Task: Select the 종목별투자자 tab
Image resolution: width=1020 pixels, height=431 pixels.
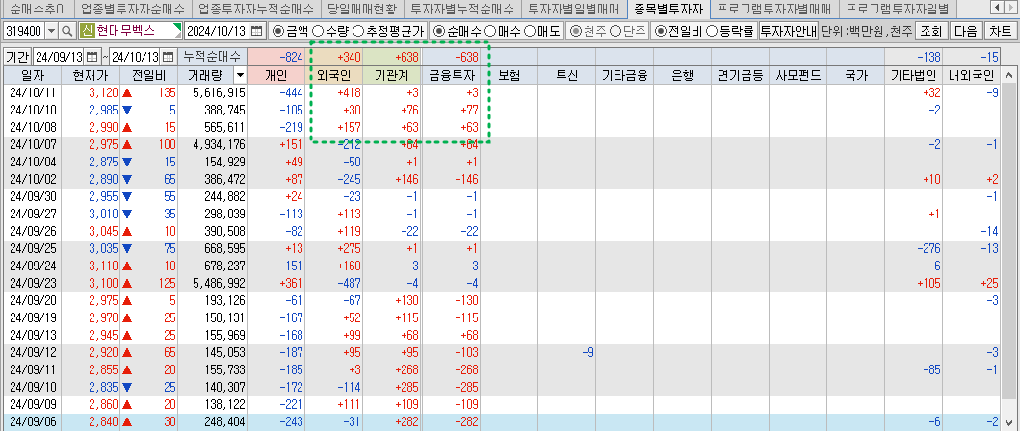Action: [x=668, y=9]
